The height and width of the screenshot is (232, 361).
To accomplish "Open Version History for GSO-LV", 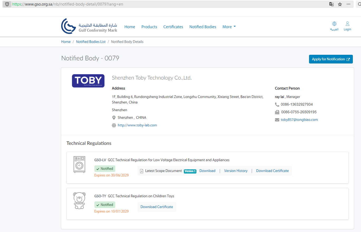I will [236, 171].
